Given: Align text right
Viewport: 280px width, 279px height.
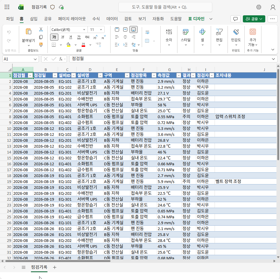Looking at the screenshot, I should [x=134, y=37].
